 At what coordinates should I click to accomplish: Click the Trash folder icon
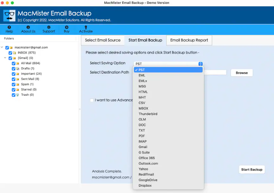pos(17,95)
